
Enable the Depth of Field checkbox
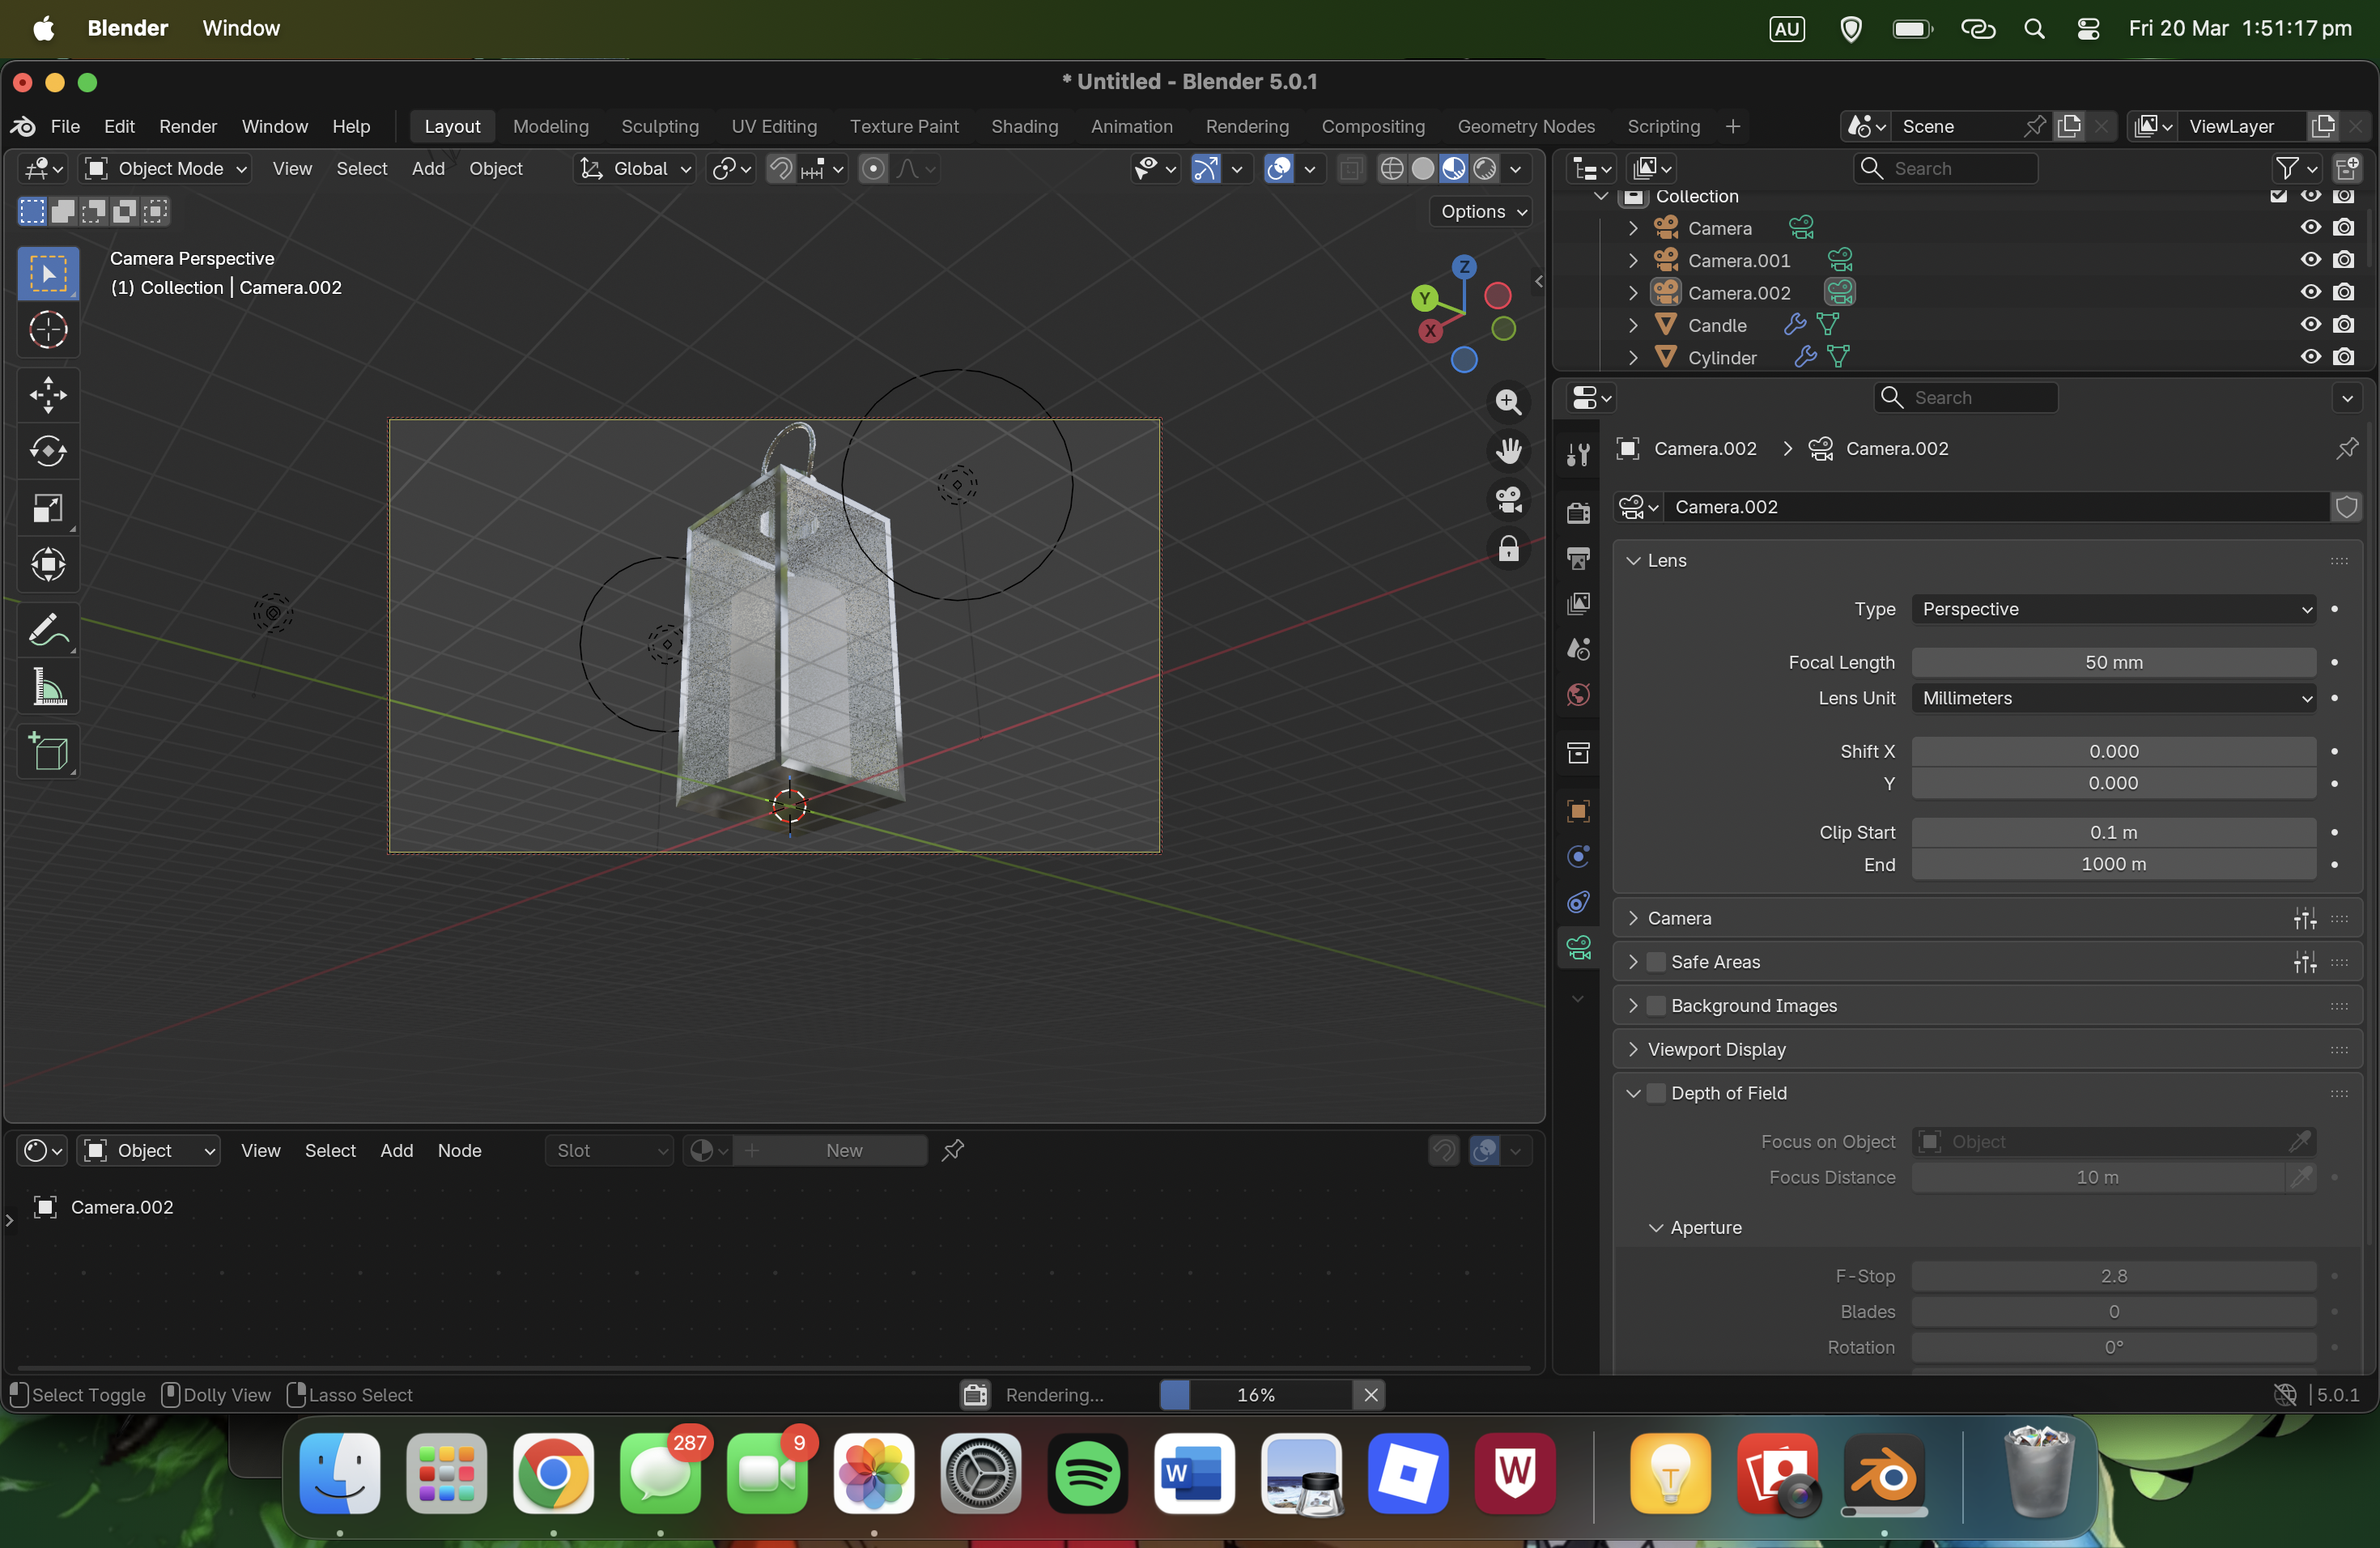(1656, 1093)
